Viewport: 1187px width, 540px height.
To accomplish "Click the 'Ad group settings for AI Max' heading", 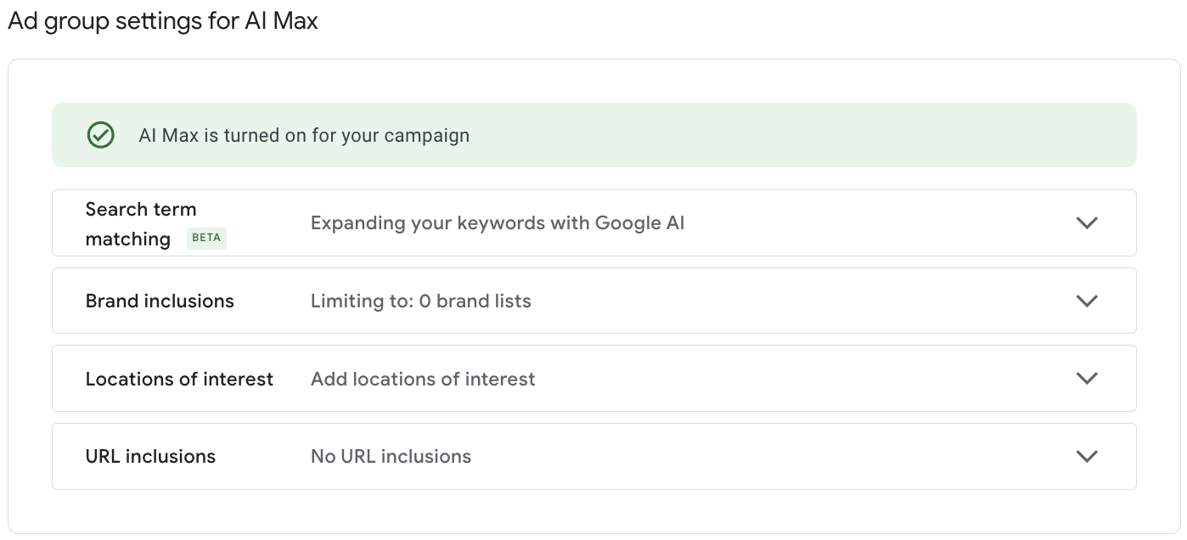I will [x=163, y=21].
